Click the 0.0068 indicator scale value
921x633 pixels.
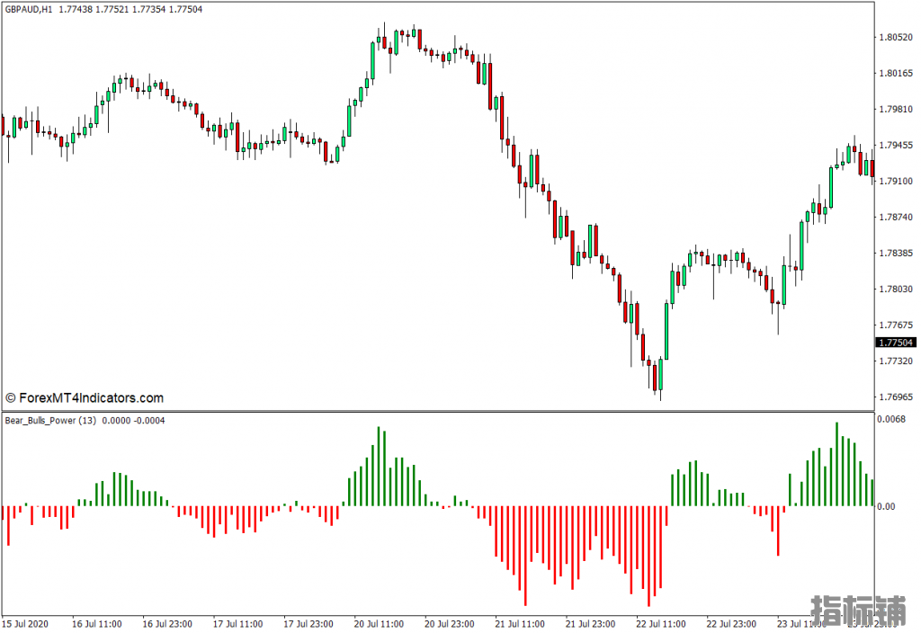click(890, 420)
